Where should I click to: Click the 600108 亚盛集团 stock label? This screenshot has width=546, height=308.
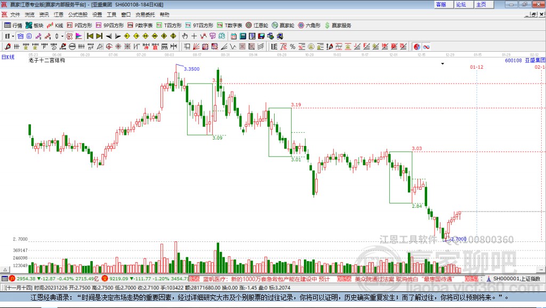point(525,60)
